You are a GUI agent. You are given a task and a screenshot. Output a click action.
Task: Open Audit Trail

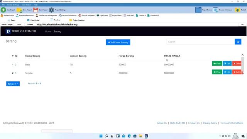pyautogui.click(x=129, y=15)
